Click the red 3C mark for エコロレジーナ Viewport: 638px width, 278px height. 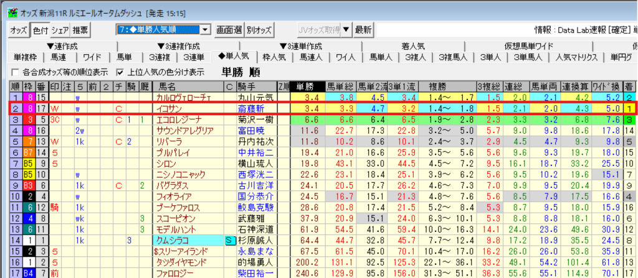coord(55,119)
